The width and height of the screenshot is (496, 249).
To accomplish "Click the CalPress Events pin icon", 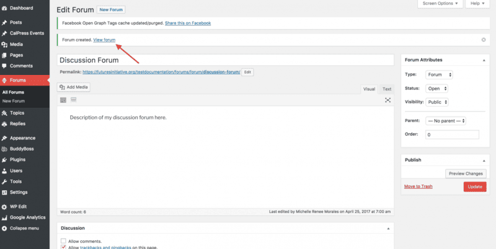I will click(x=4, y=33).
